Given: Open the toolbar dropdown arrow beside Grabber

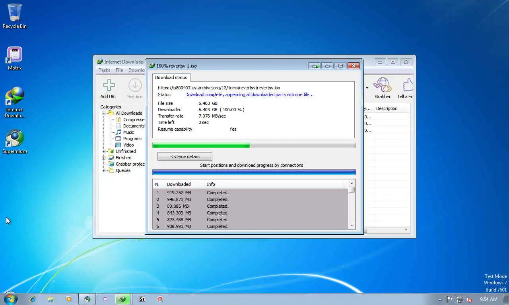Looking at the screenshot, I should tap(367, 88).
